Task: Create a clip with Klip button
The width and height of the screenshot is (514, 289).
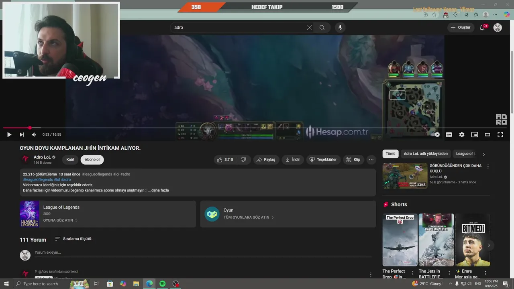Action: tap(353, 160)
